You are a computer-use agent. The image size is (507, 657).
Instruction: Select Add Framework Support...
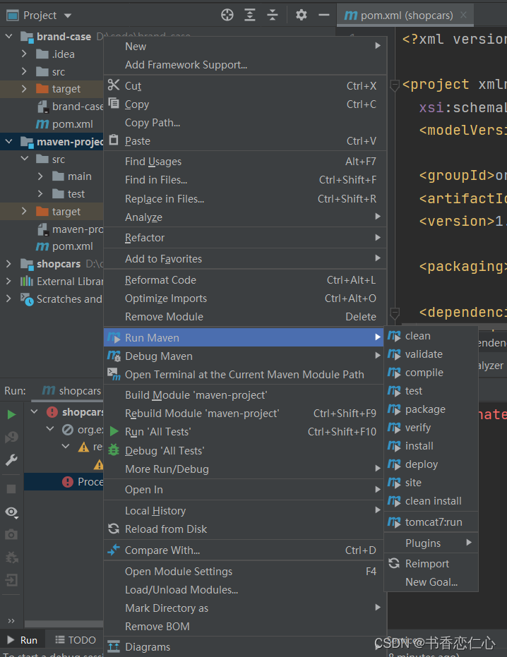tap(244, 65)
